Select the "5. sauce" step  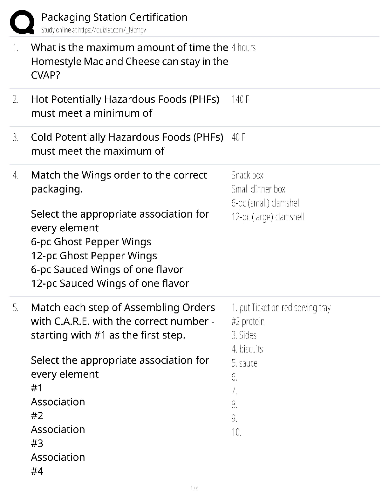coord(244,363)
